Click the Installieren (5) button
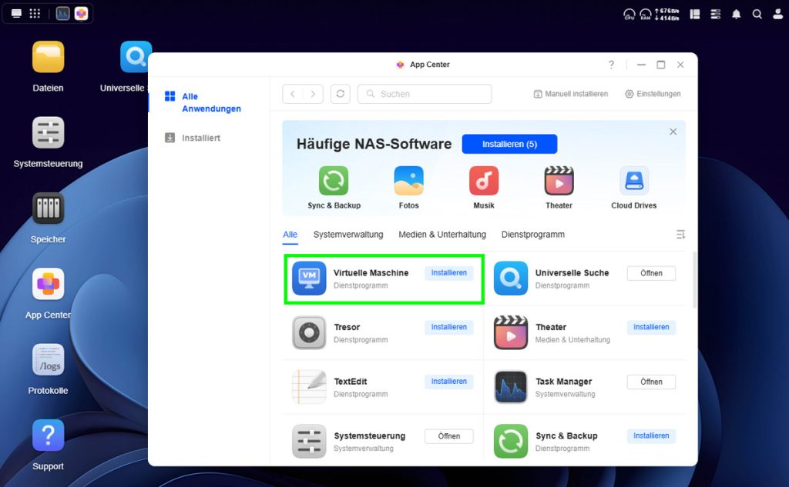 509,144
